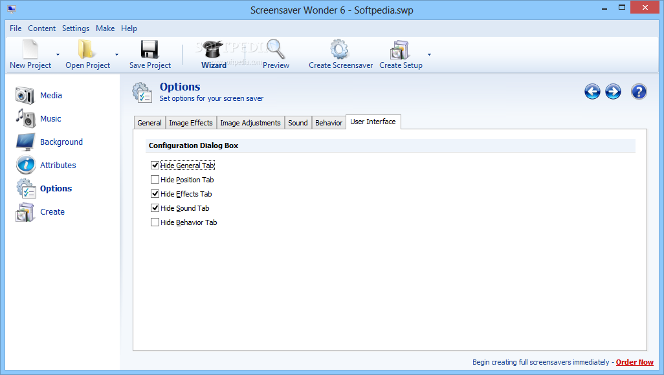Check Hide Behavior Tab
The image size is (664, 375).
click(x=155, y=222)
